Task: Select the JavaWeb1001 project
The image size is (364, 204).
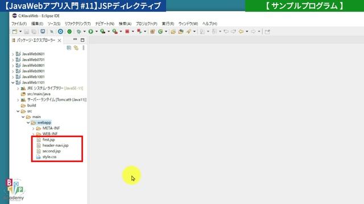Action: click(x=33, y=77)
